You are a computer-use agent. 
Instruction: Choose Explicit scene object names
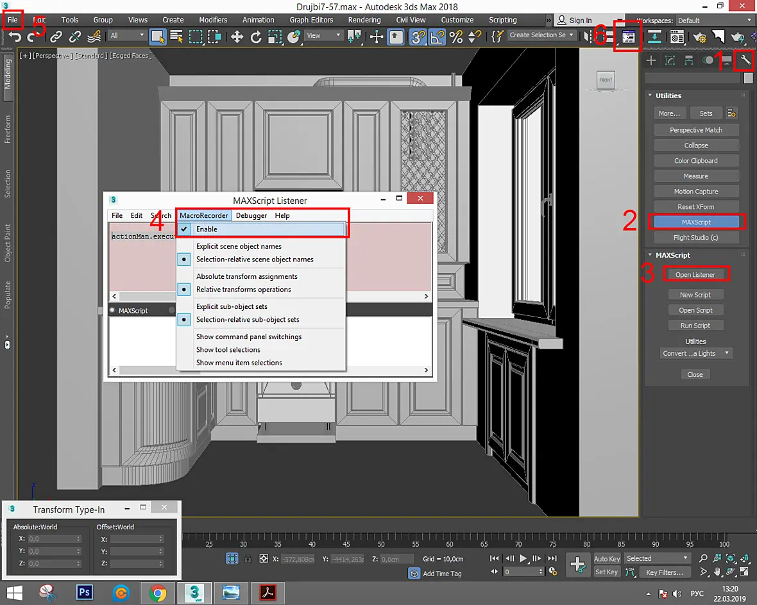pos(261,247)
